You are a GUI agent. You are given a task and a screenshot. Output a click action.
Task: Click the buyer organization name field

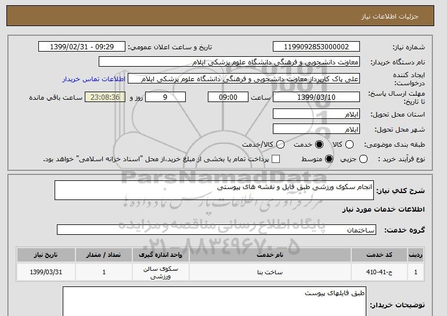pyautogui.click(x=229, y=62)
